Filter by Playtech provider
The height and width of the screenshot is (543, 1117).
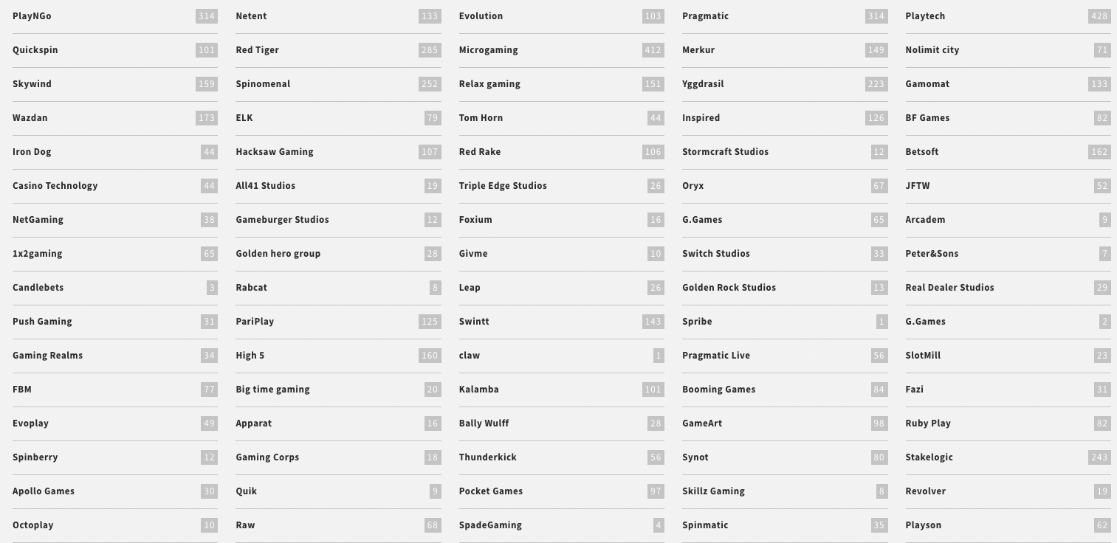point(1008,16)
